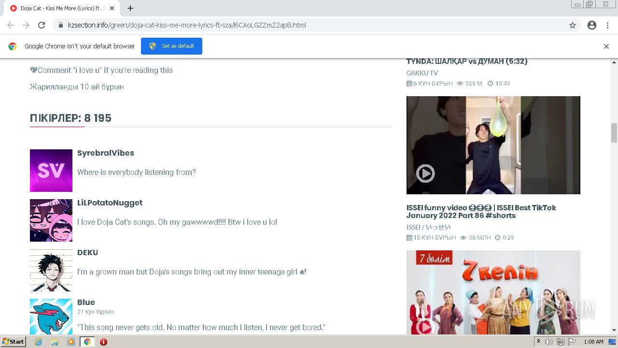Bookmark this page with the star icon
This screenshot has width=618, height=348.
click(x=573, y=25)
